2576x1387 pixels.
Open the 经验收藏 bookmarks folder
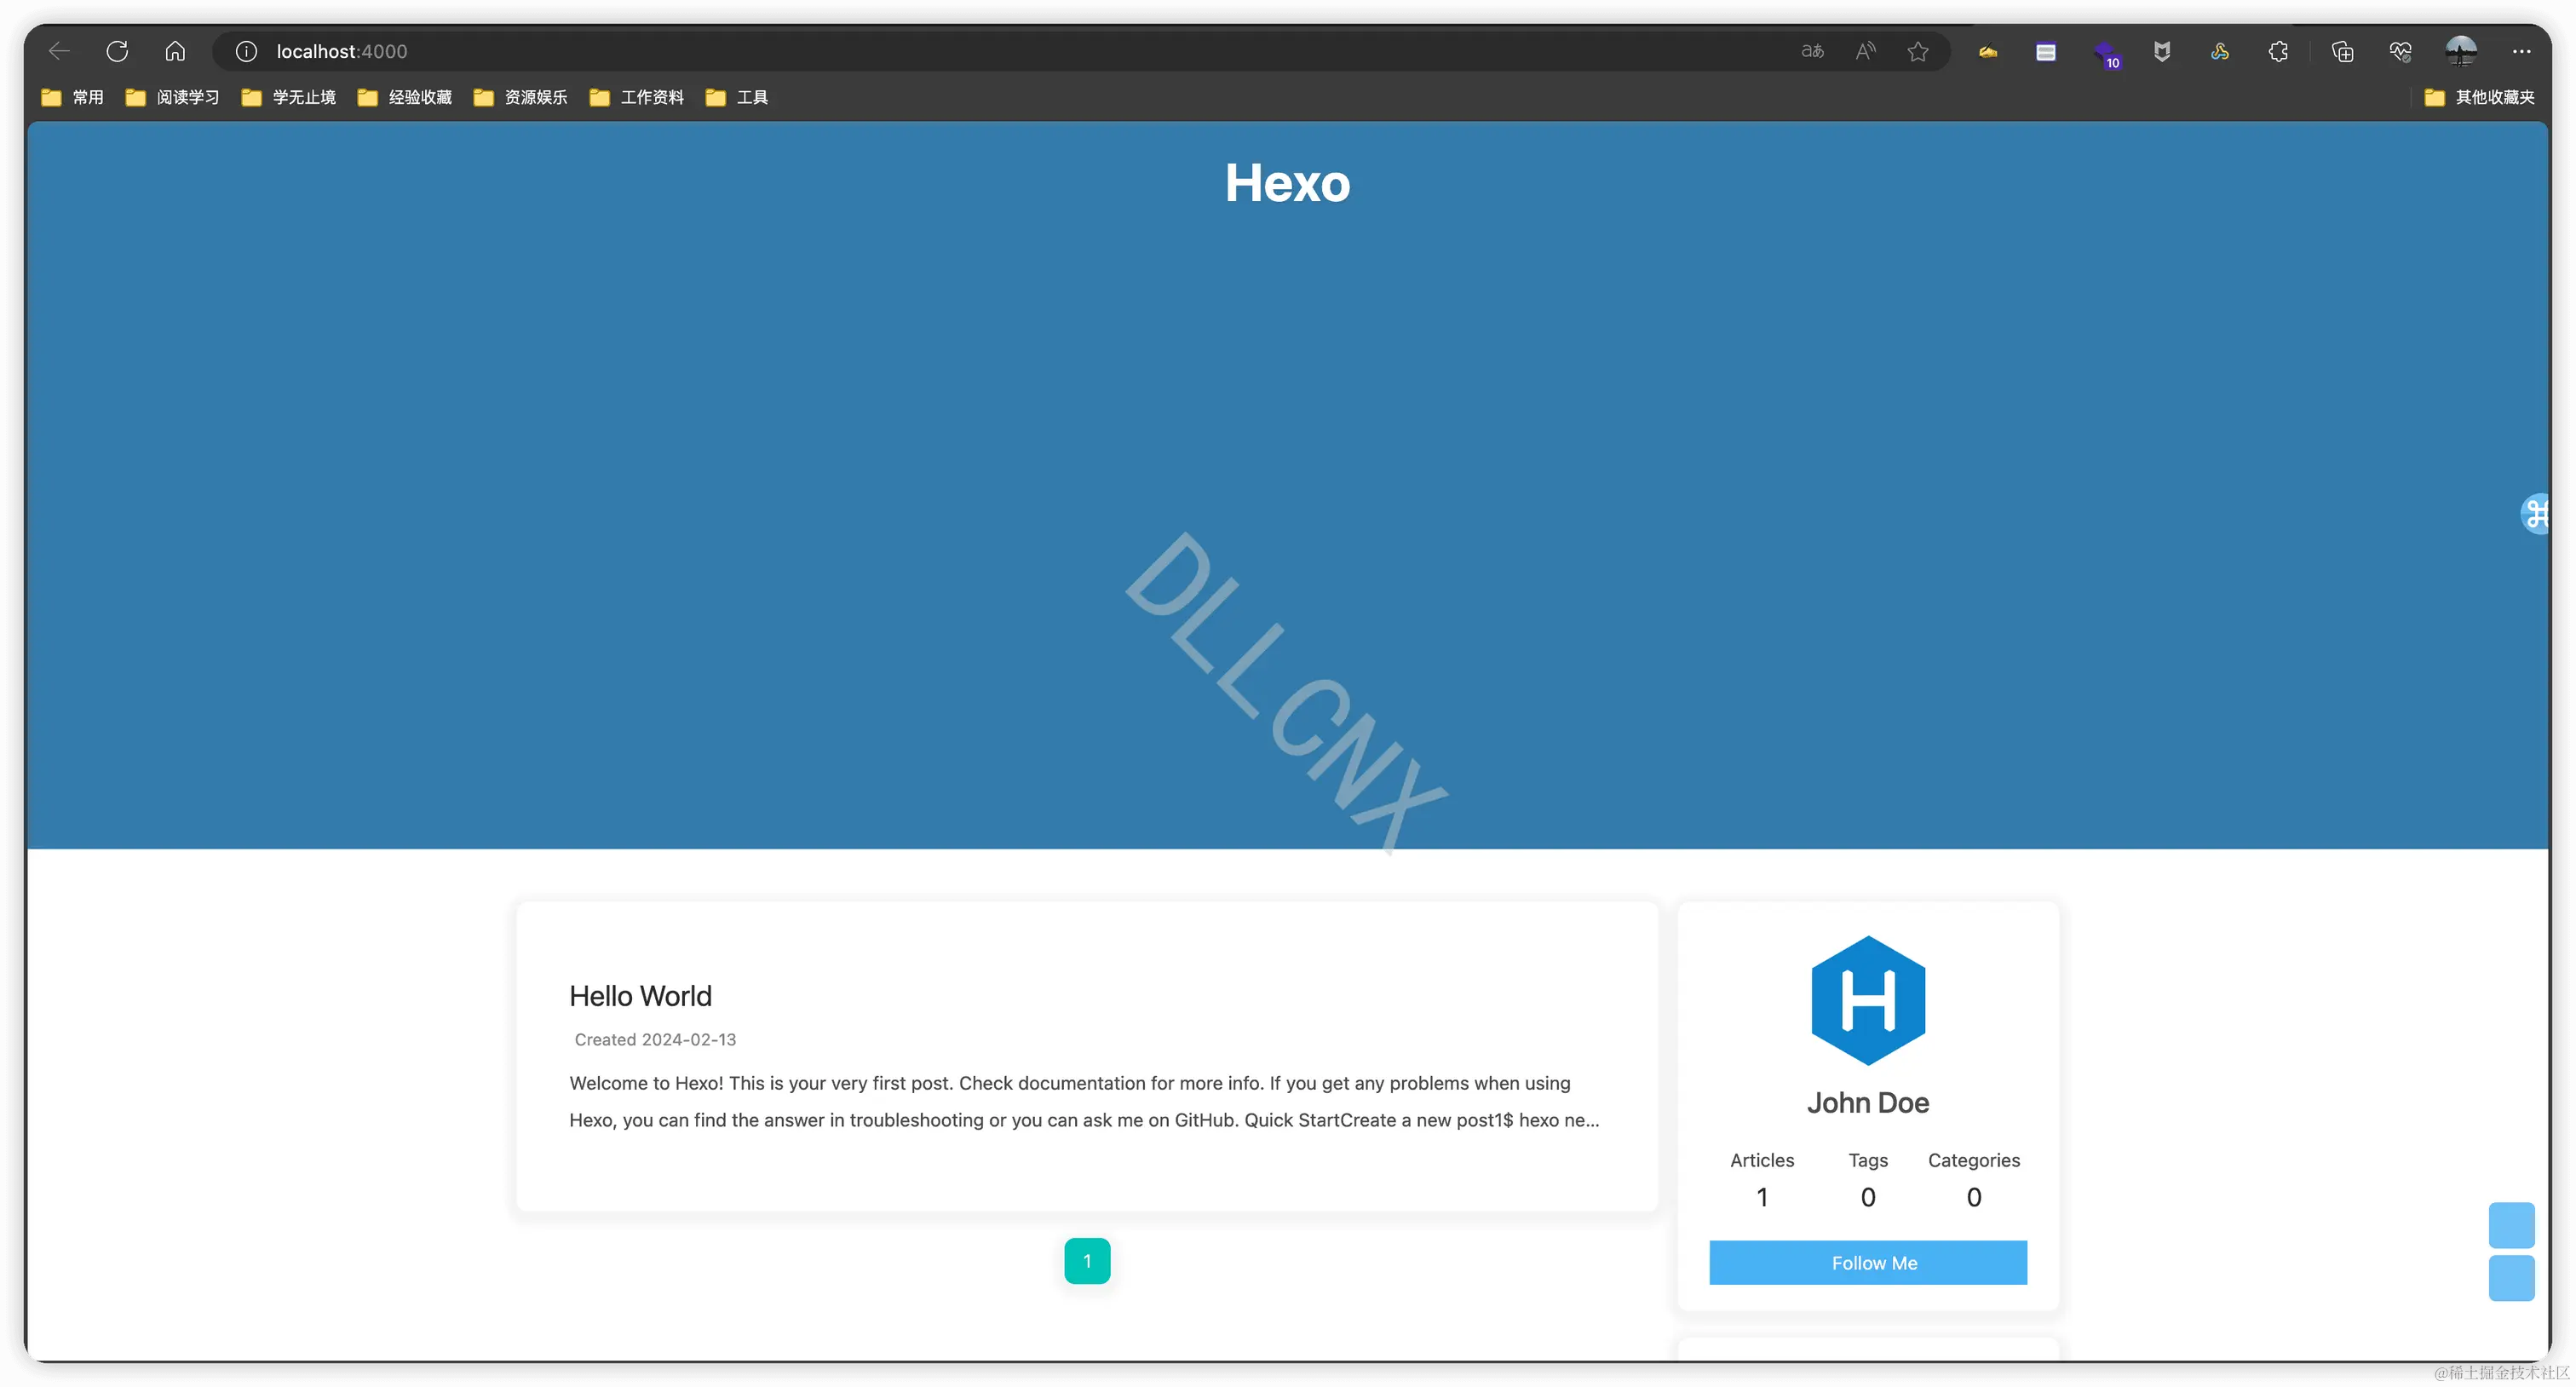click(405, 97)
